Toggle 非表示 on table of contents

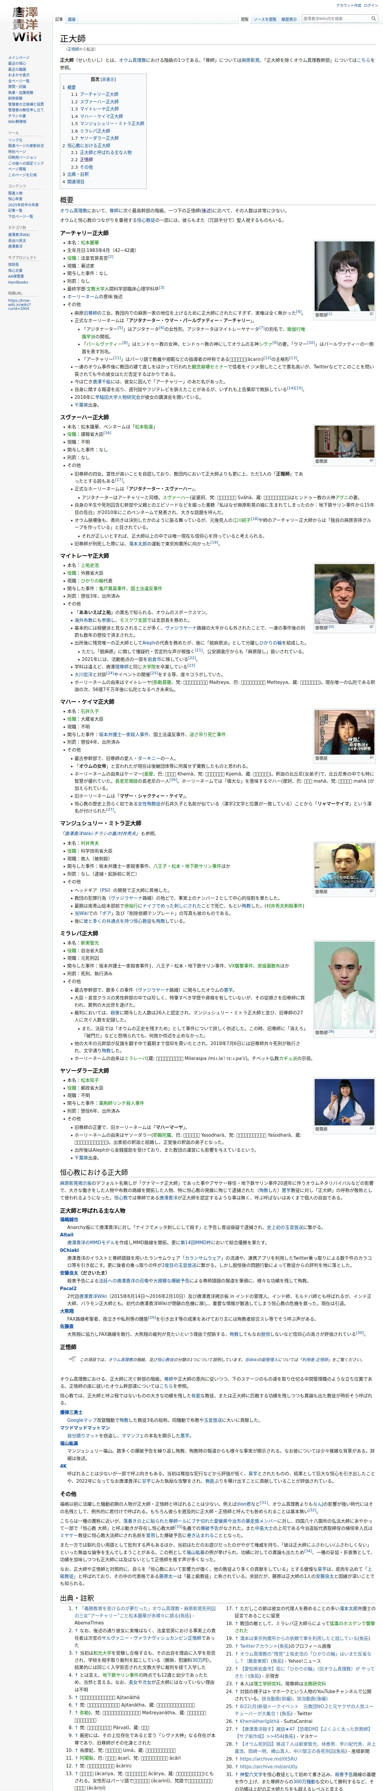(109, 79)
